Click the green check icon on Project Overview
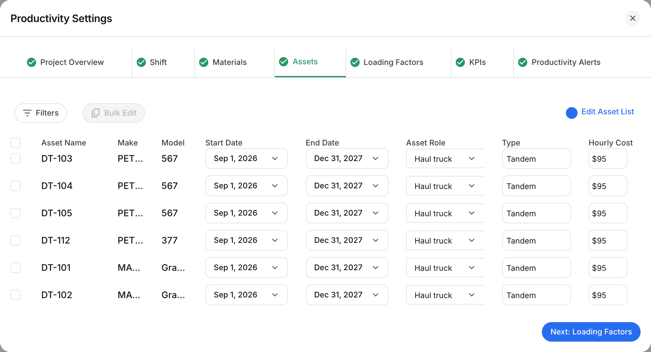 click(32, 62)
